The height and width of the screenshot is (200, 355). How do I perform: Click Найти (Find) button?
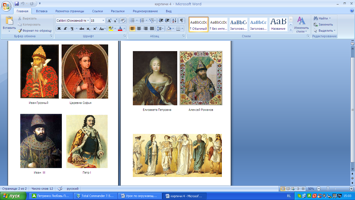click(323, 18)
